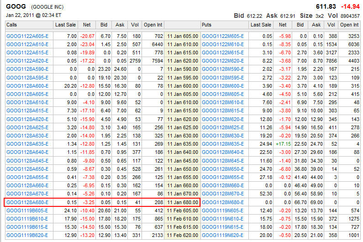Screen dimensions: 363x242
Task: Open the GOOG1119B605-E February call
Action: click(x=26, y=210)
